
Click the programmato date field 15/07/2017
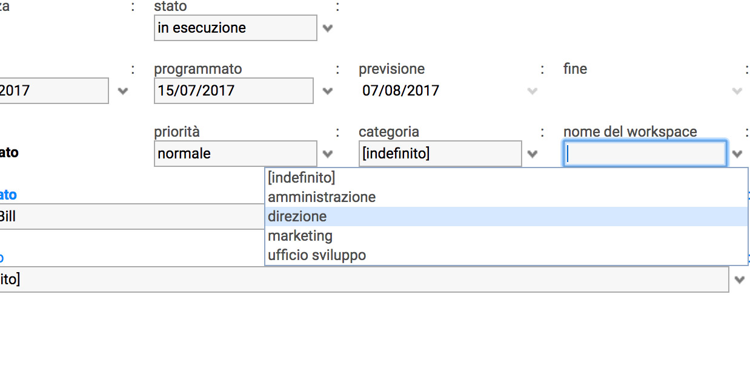234,91
